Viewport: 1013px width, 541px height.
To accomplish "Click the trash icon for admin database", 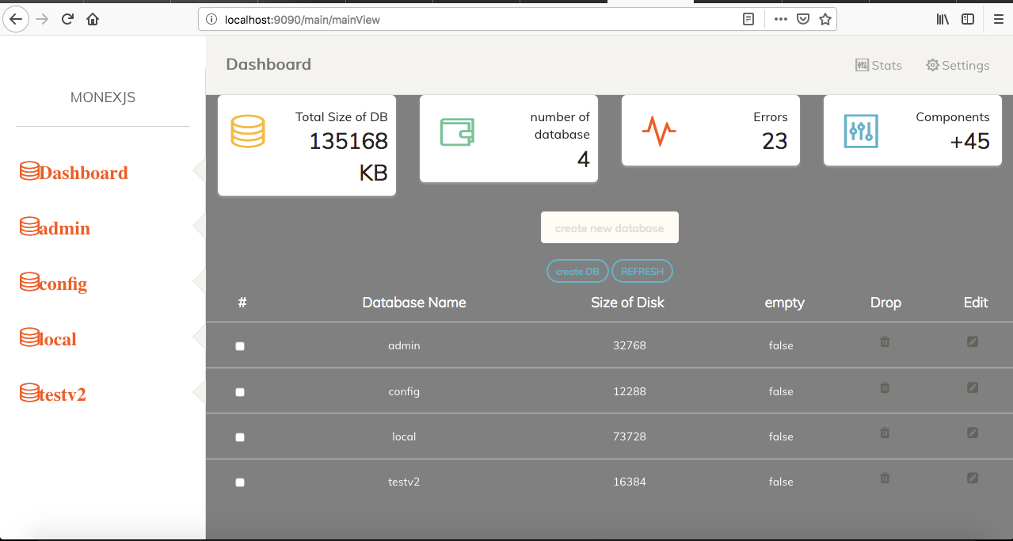I will (885, 342).
